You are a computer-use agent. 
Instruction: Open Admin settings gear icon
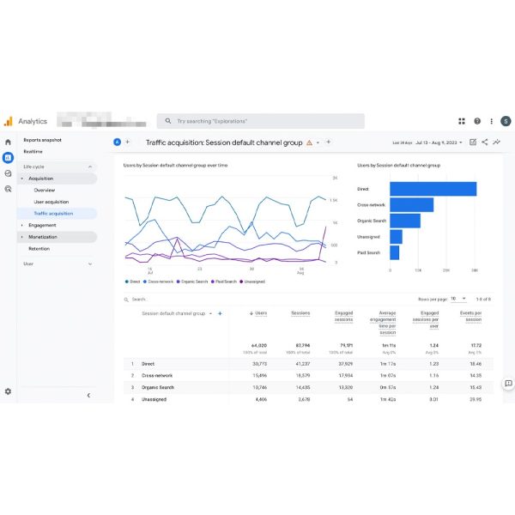pyautogui.click(x=8, y=391)
